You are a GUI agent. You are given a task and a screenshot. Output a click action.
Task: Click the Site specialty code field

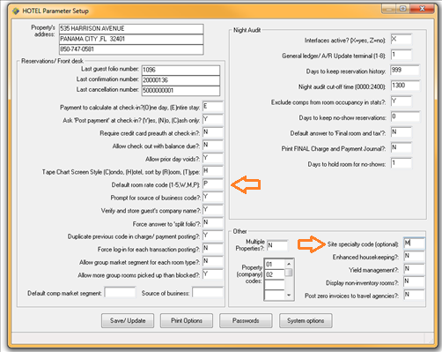click(414, 243)
